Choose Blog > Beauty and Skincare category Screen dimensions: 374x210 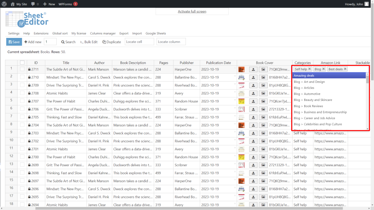coord(329,100)
